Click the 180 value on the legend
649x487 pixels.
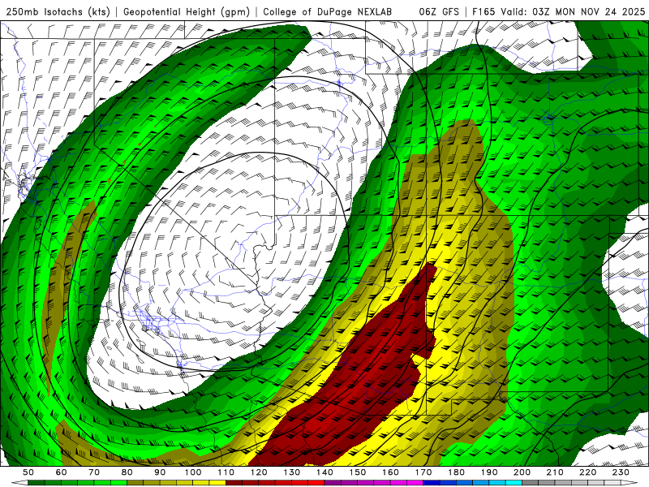[456, 472]
